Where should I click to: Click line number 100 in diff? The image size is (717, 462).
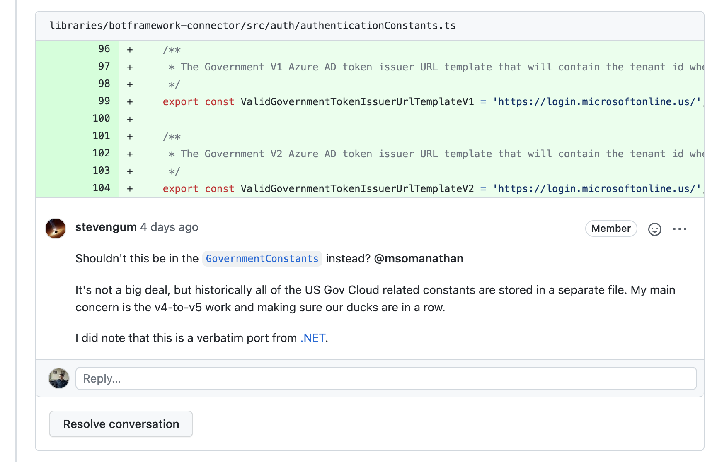coord(102,119)
